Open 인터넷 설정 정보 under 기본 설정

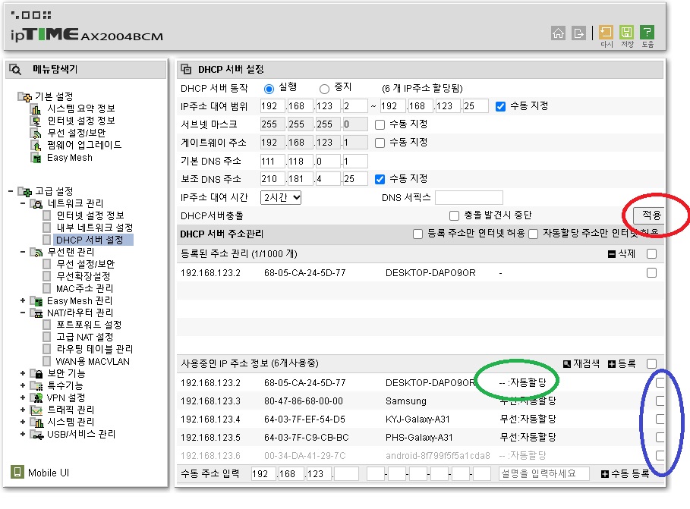pos(81,121)
